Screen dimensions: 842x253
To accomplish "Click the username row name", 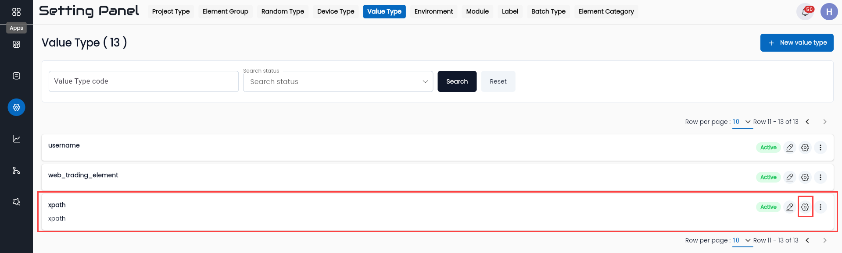I will tap(64, 145).
